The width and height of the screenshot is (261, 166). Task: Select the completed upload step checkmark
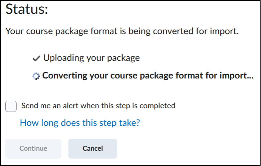coord(36,58)
